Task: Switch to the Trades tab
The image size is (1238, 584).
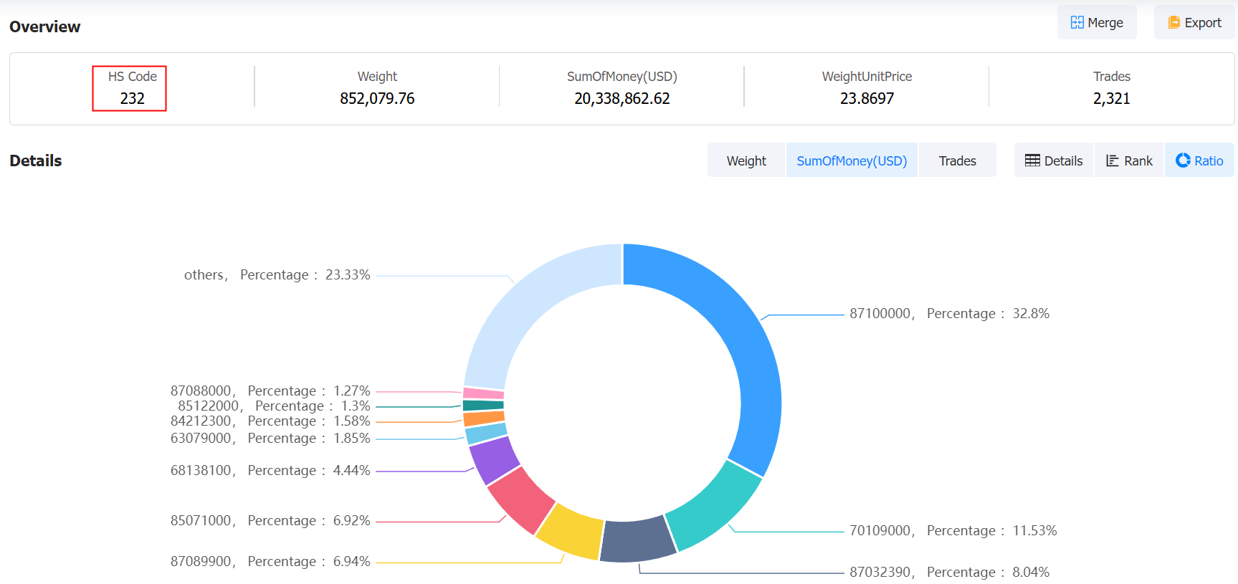Action: tap(958, 161)
